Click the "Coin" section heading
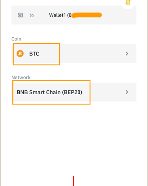Image resolution: width=148 pixels, height=186 pixels. 16,39
